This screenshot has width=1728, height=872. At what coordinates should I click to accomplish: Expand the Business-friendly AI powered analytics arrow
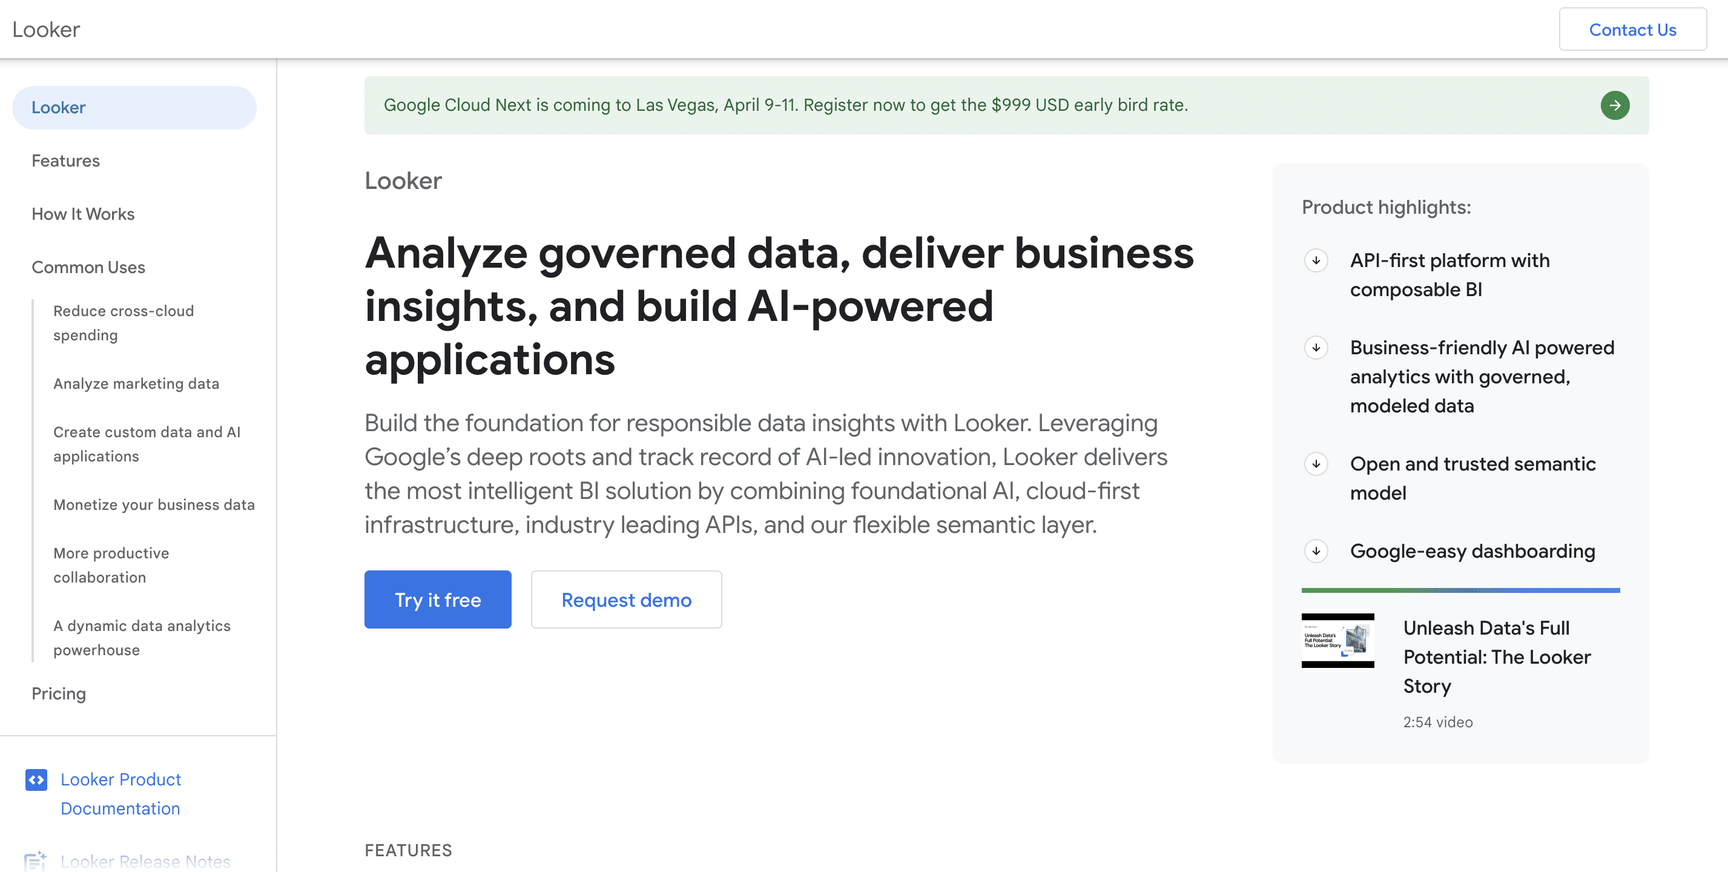(1316, 348)
